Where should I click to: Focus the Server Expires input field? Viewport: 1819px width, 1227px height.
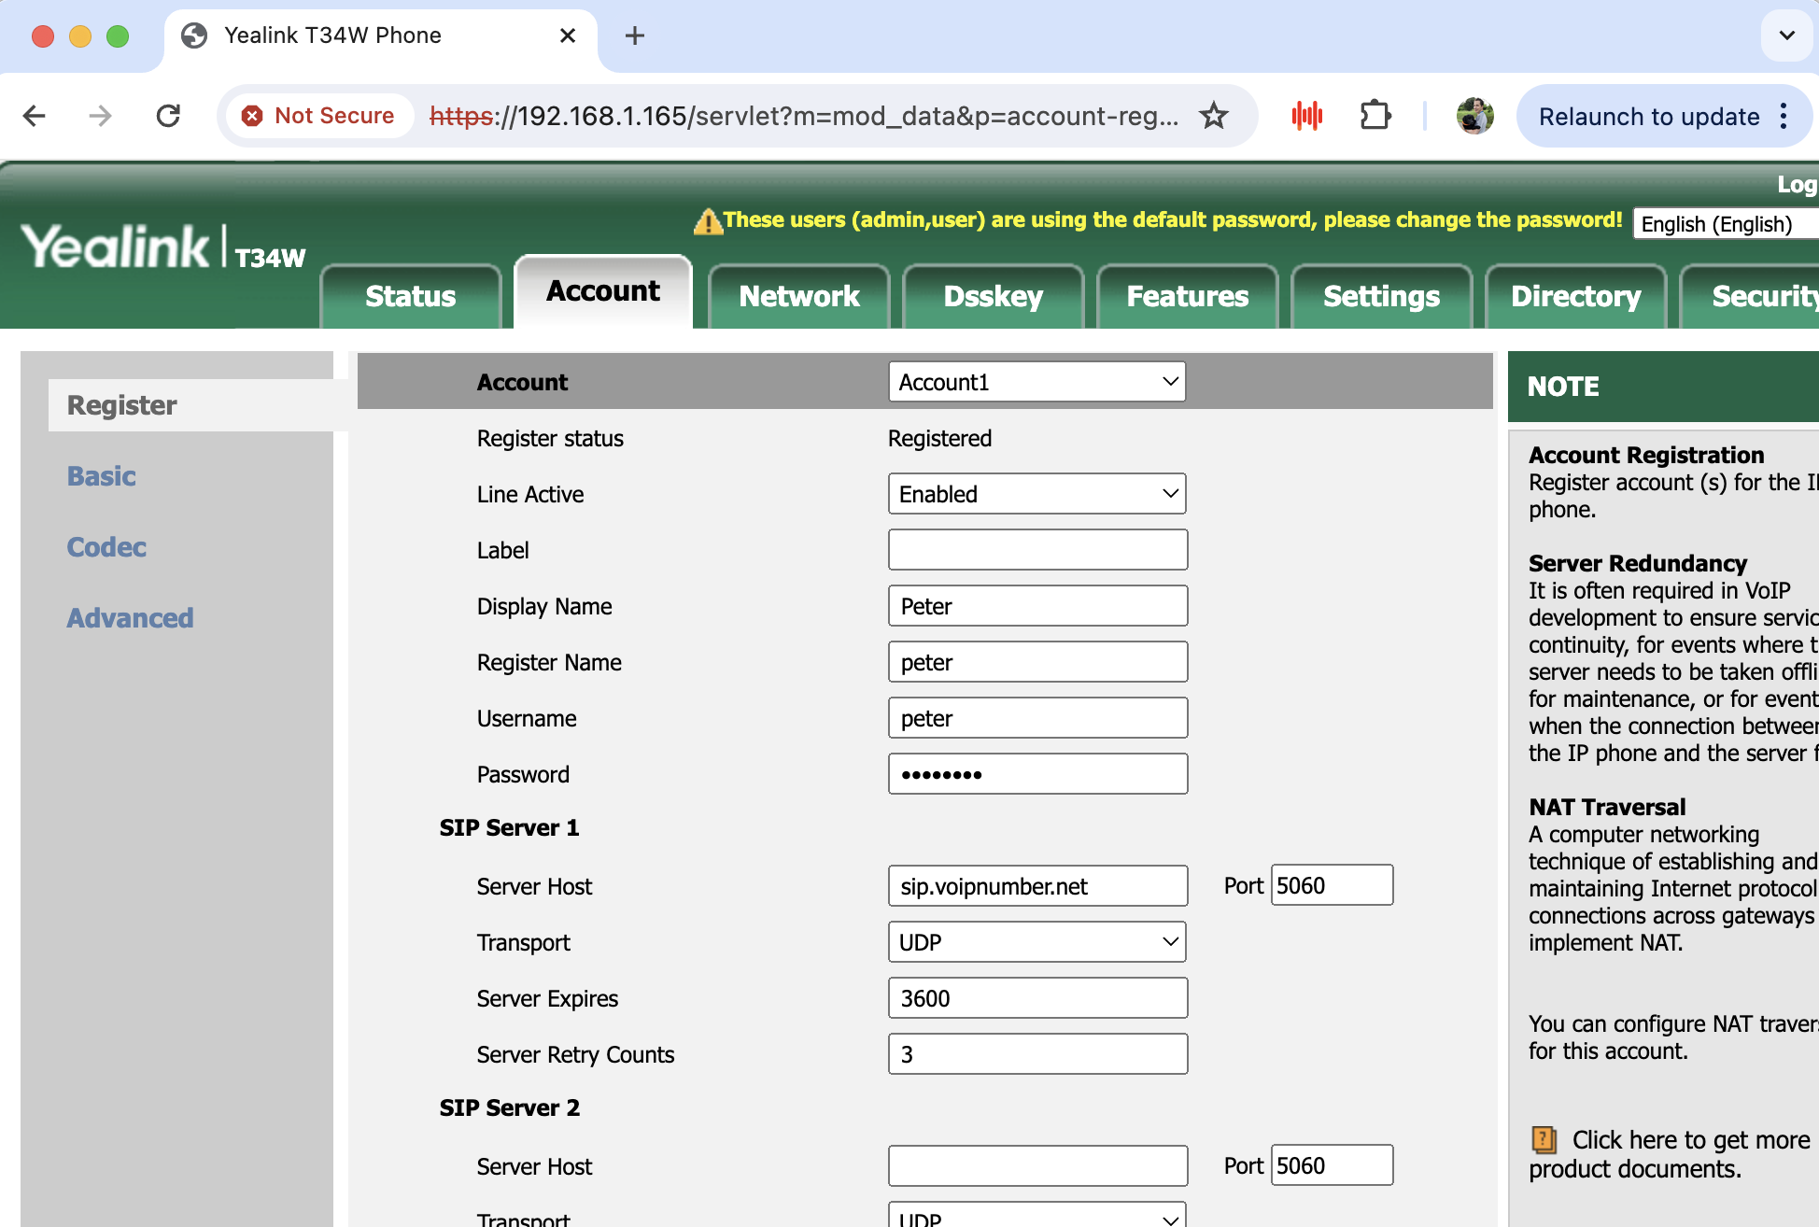point(1036,998)
